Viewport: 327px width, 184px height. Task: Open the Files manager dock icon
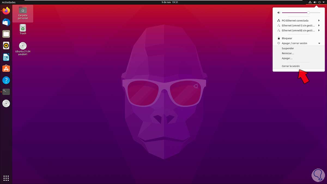pyautogui.click(x=6, y=34)
